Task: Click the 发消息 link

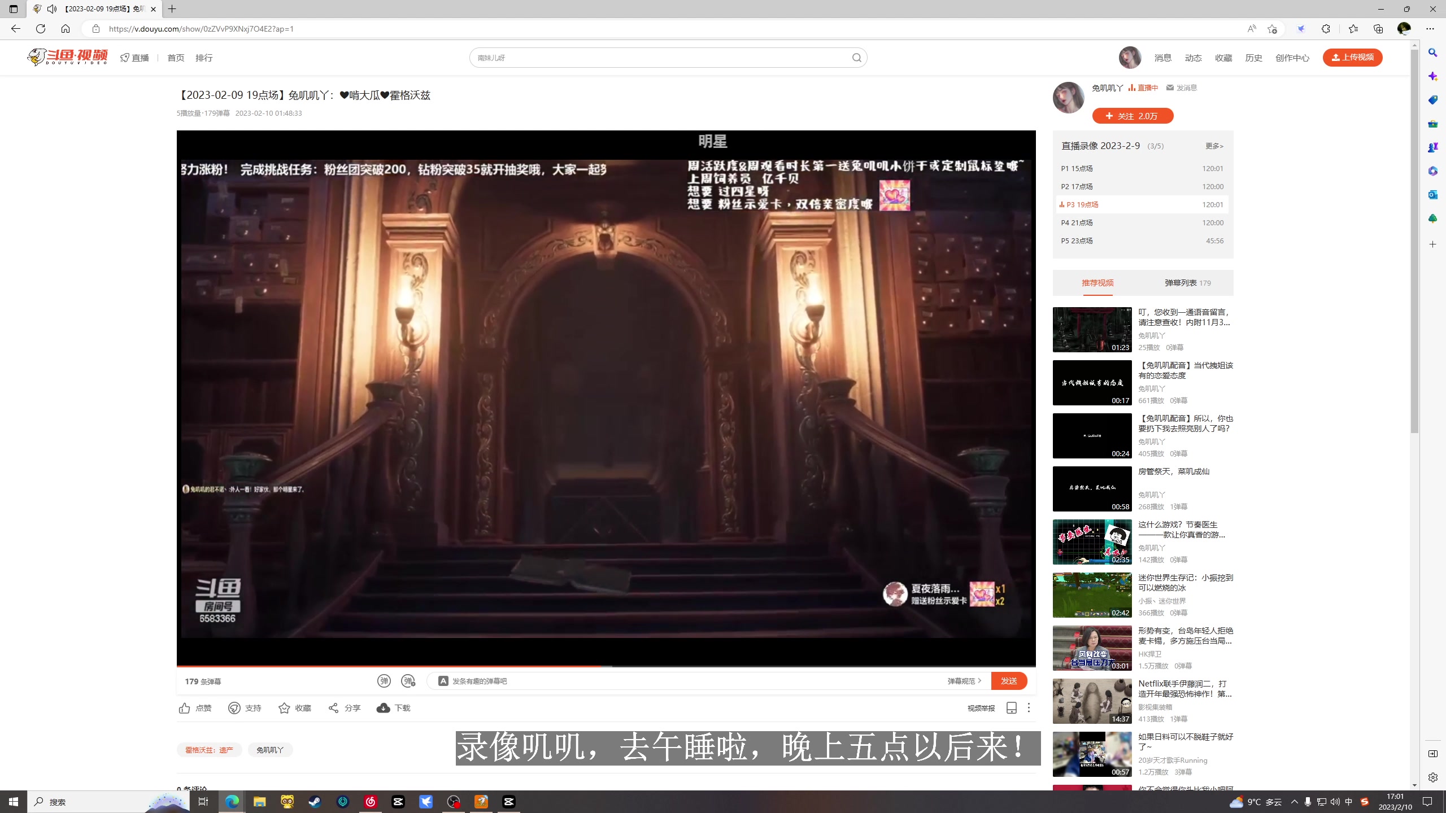Action: [1182, 88]
